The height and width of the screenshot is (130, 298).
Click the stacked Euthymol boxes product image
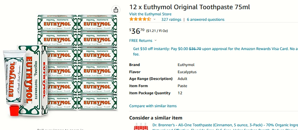(x=77, y=62)
